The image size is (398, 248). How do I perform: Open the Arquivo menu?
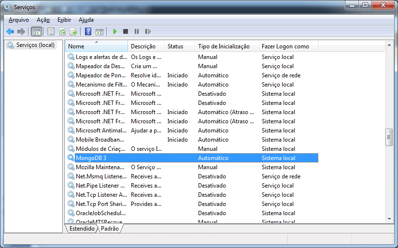pyautogui.click(x=19, y=20)
